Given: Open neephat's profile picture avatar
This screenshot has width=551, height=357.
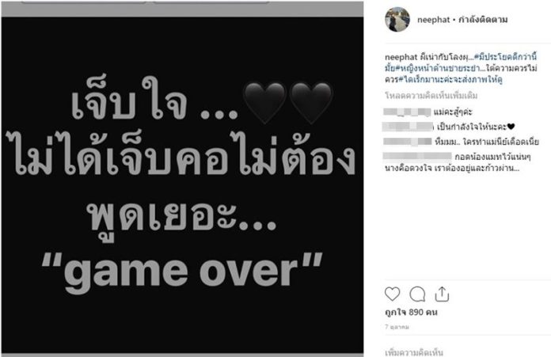Looking at the screenshot, I should point(397,19).
